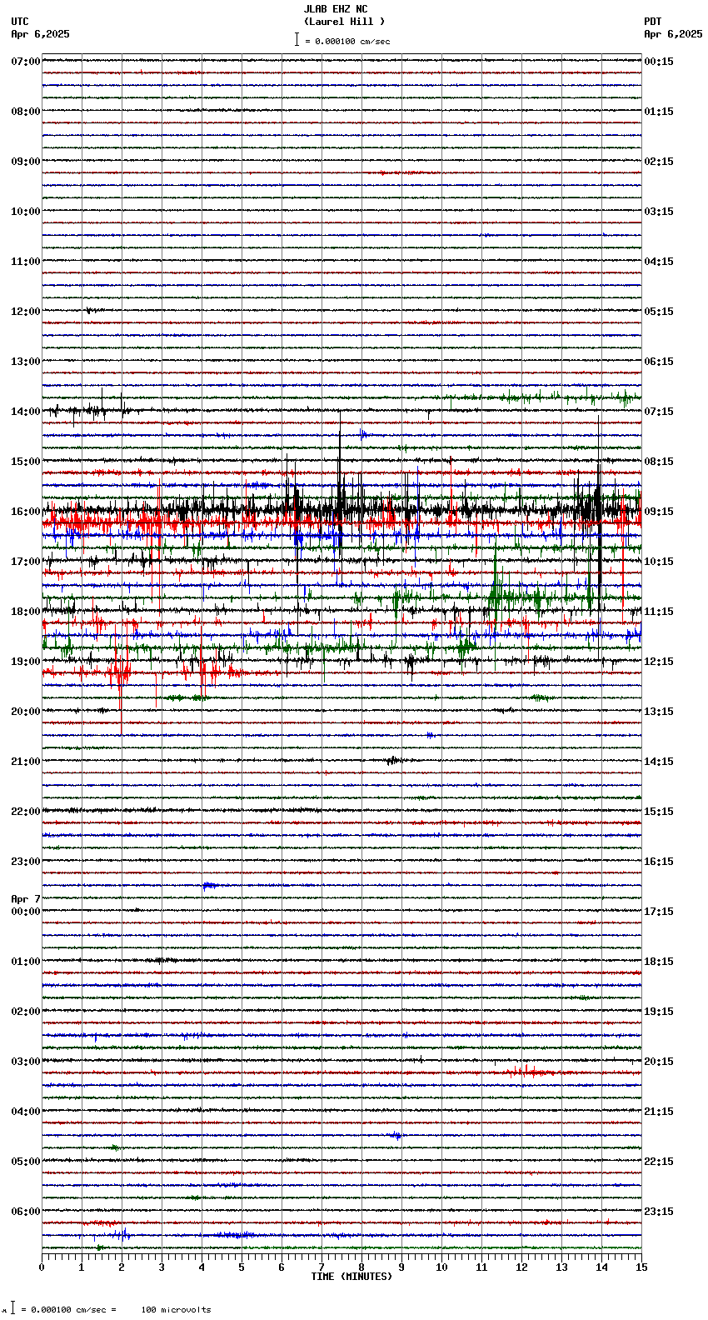Click the 16:15 PDT time label
Viewport: 708px width, 1320px height.
click(x=659, y=862)
